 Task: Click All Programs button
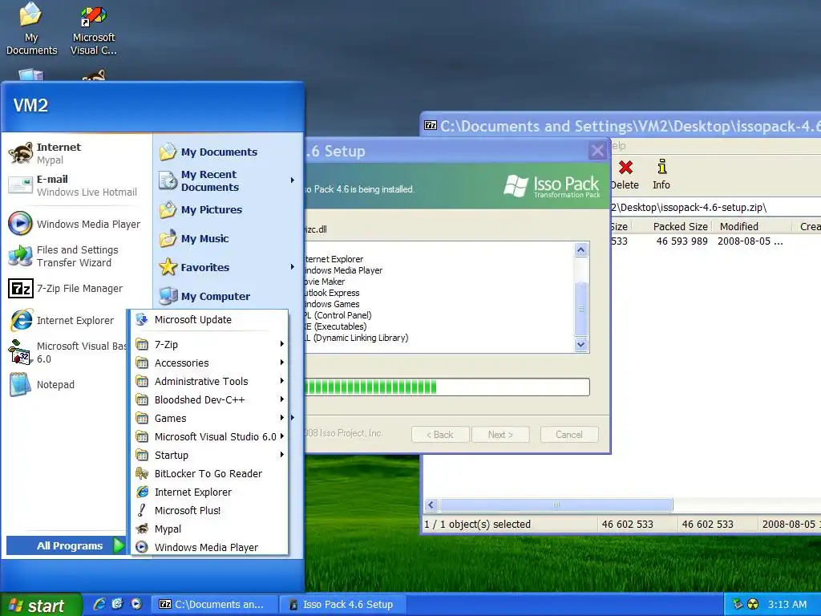pyautogui.click(x=67, y=545)
